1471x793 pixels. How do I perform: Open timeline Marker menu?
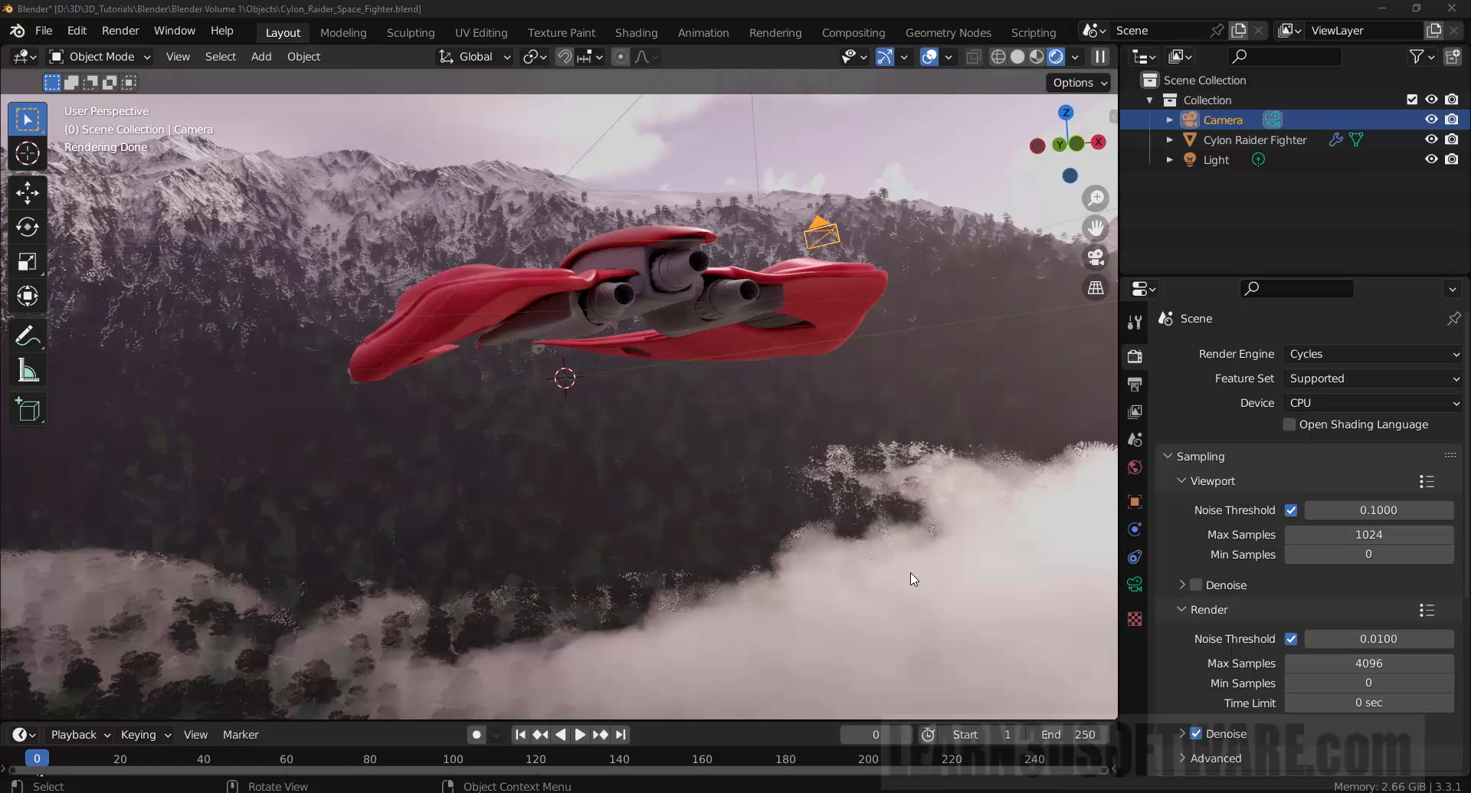[241, 735]
